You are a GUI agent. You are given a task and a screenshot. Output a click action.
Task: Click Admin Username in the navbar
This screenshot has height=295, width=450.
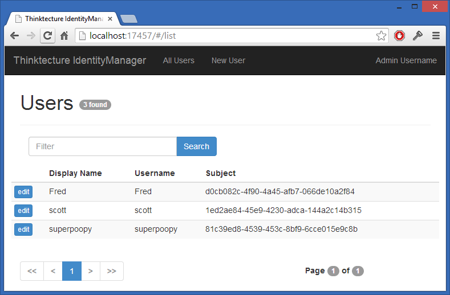(x=406, y=60)
